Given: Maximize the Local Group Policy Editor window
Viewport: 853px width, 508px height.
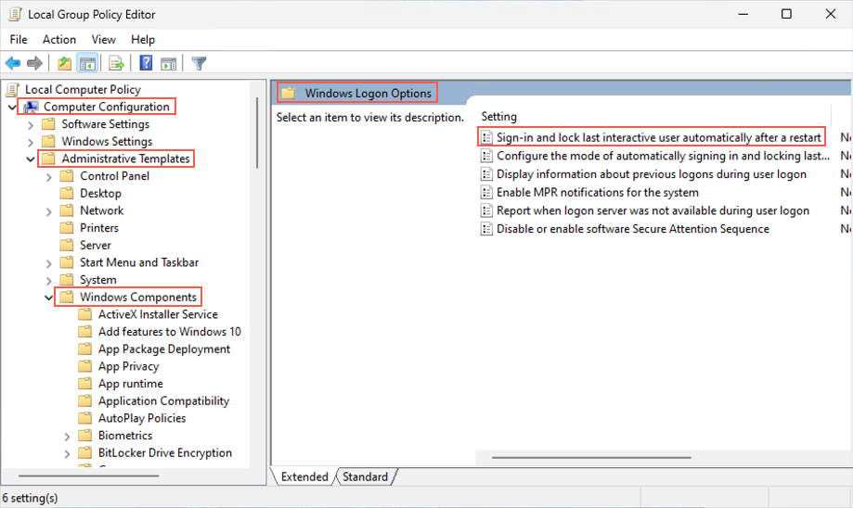Looking at the screenshot, I should pos(786,14).
